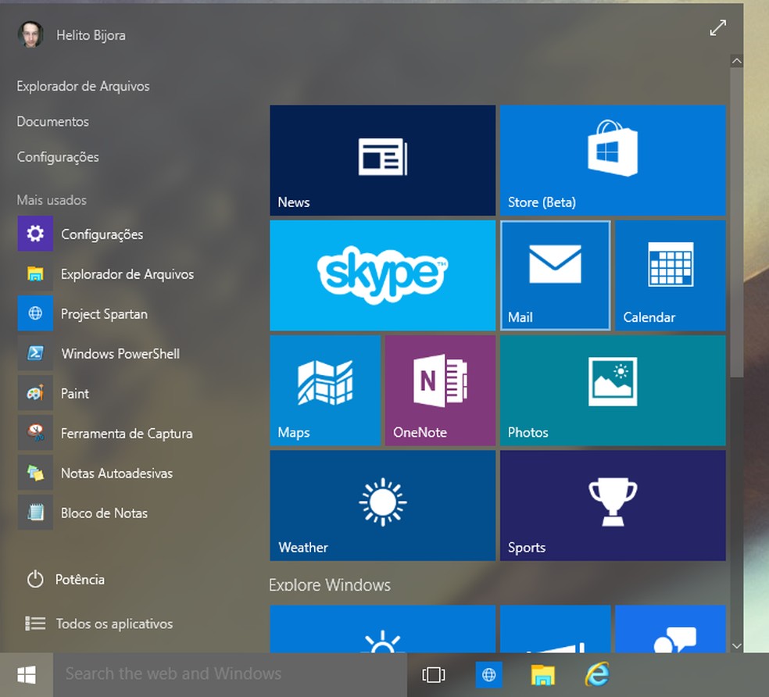Open the News tile

(x=382, y=159)
